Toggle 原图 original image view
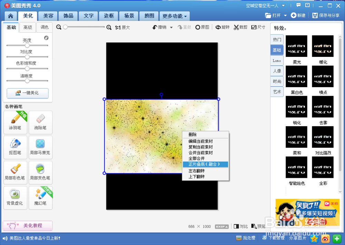 (202, 27)
